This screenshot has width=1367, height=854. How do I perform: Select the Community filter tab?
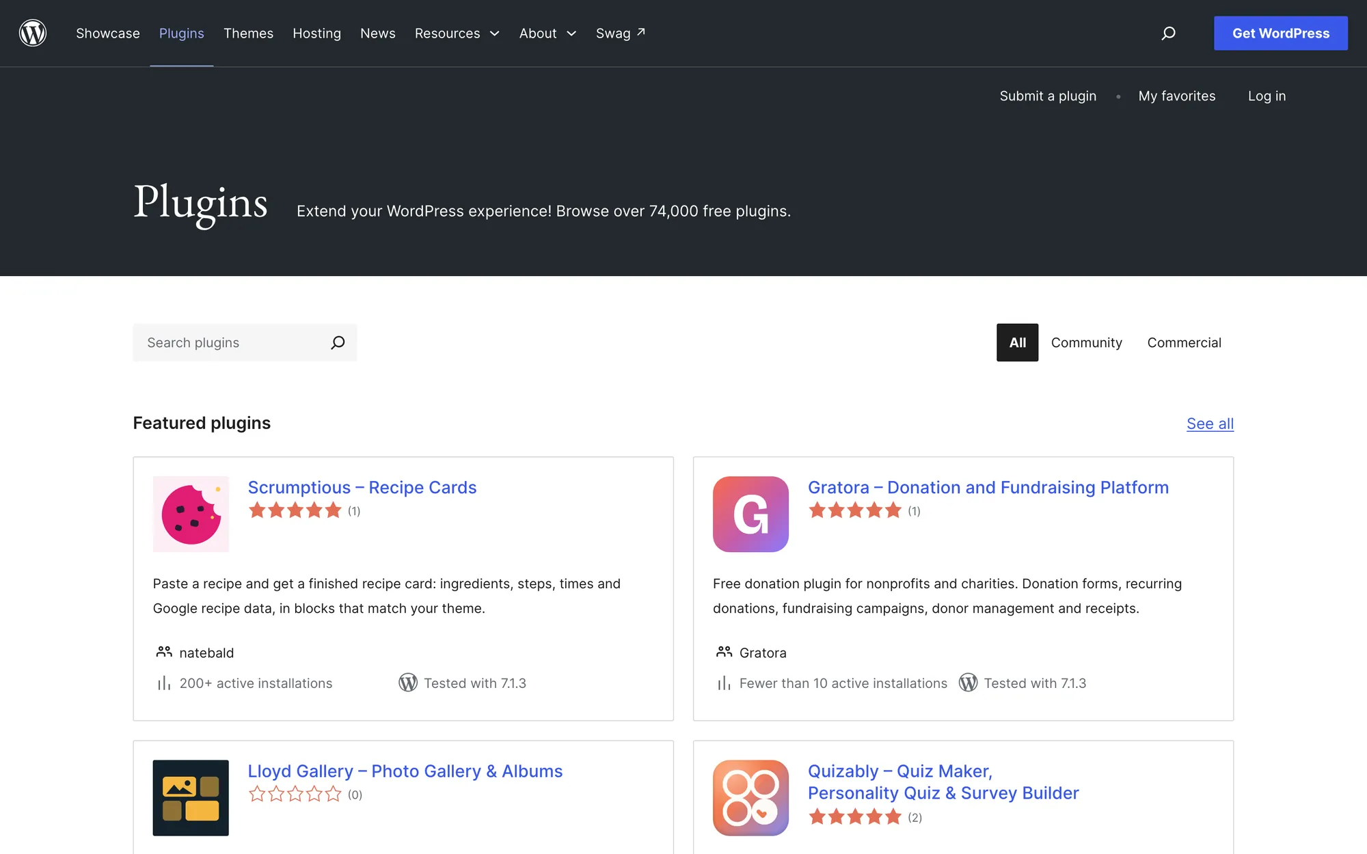pyautogui.click(x=1086, y=342)
